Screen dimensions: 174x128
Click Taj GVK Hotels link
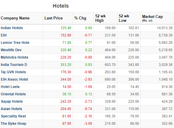(x=13, y=72)
